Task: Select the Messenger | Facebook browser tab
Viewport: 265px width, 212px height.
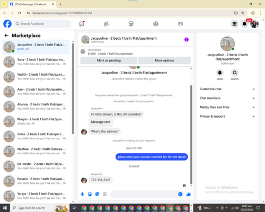Action: [32, 4]
